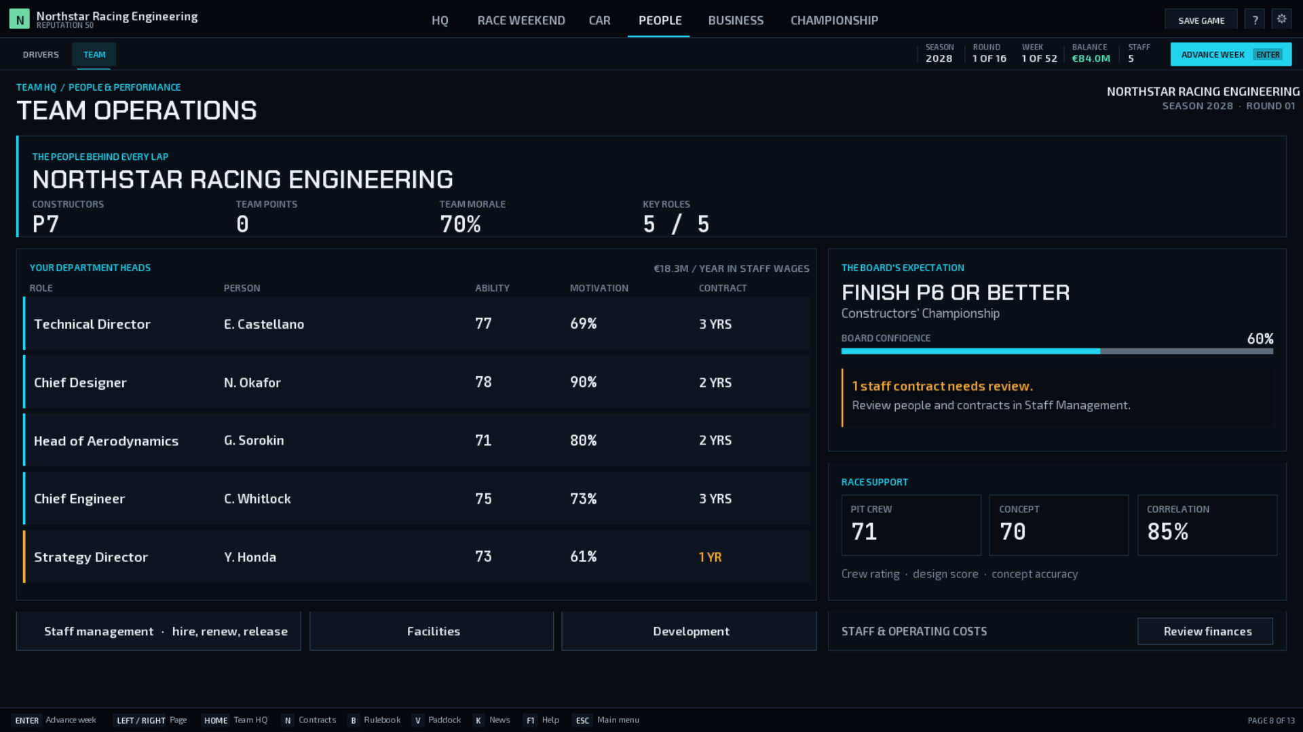
Task: Click N. Okafor's 90% motivation value
Action: 583,382
